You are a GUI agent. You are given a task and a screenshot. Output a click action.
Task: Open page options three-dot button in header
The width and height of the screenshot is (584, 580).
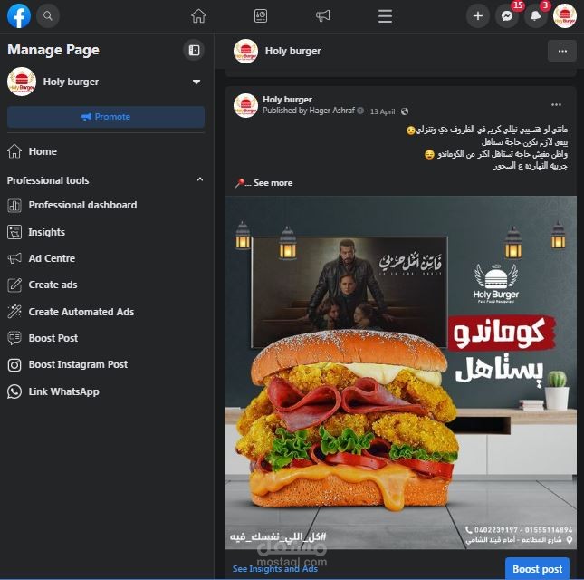click(x=562, y=51)
